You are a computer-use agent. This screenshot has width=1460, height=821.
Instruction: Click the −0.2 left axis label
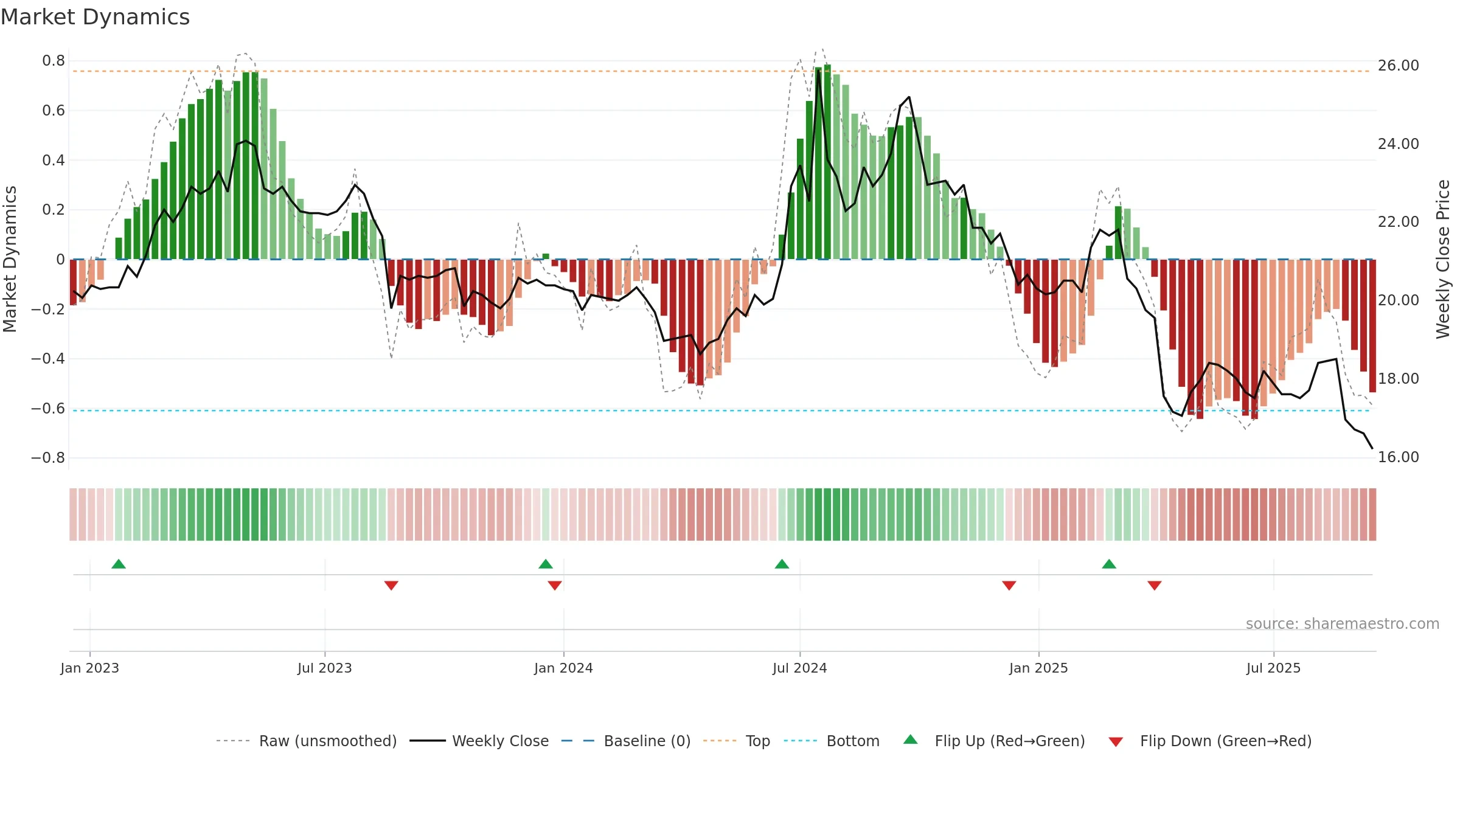tap(48, 310)
